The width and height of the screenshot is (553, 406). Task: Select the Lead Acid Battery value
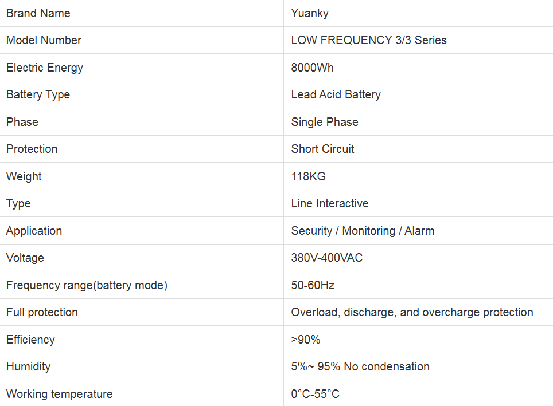[336, 94]
